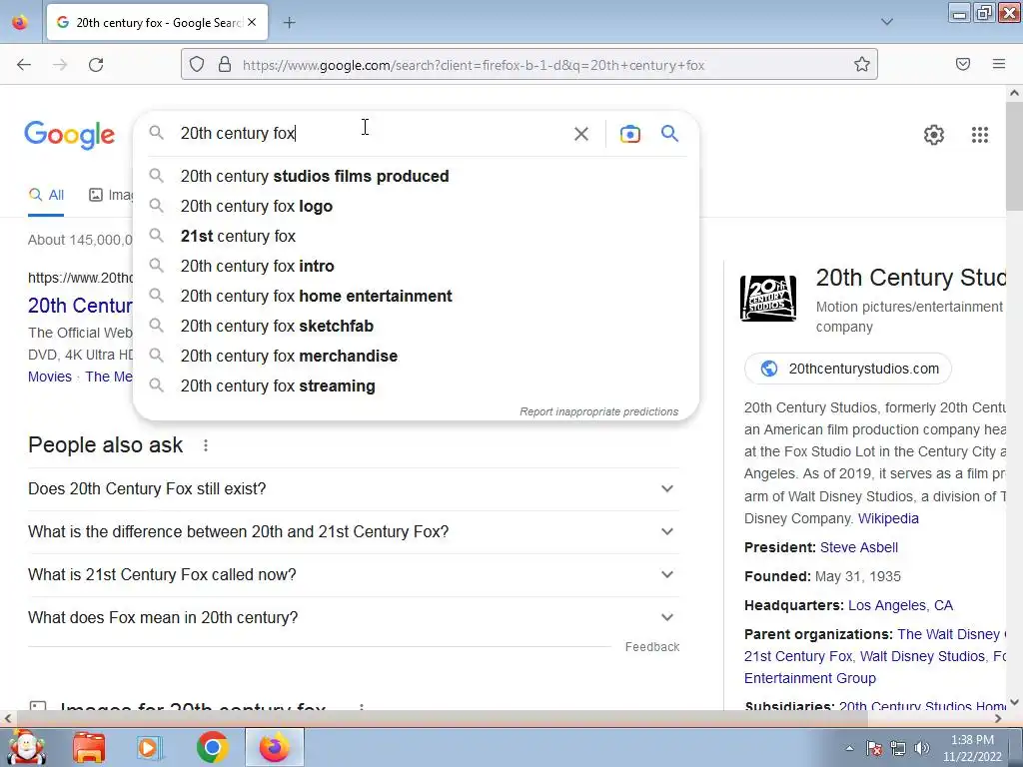Screen dimensions: 1023x767
Task: Open file explorer from the taskbar
Action: click(x=89, y=747)
